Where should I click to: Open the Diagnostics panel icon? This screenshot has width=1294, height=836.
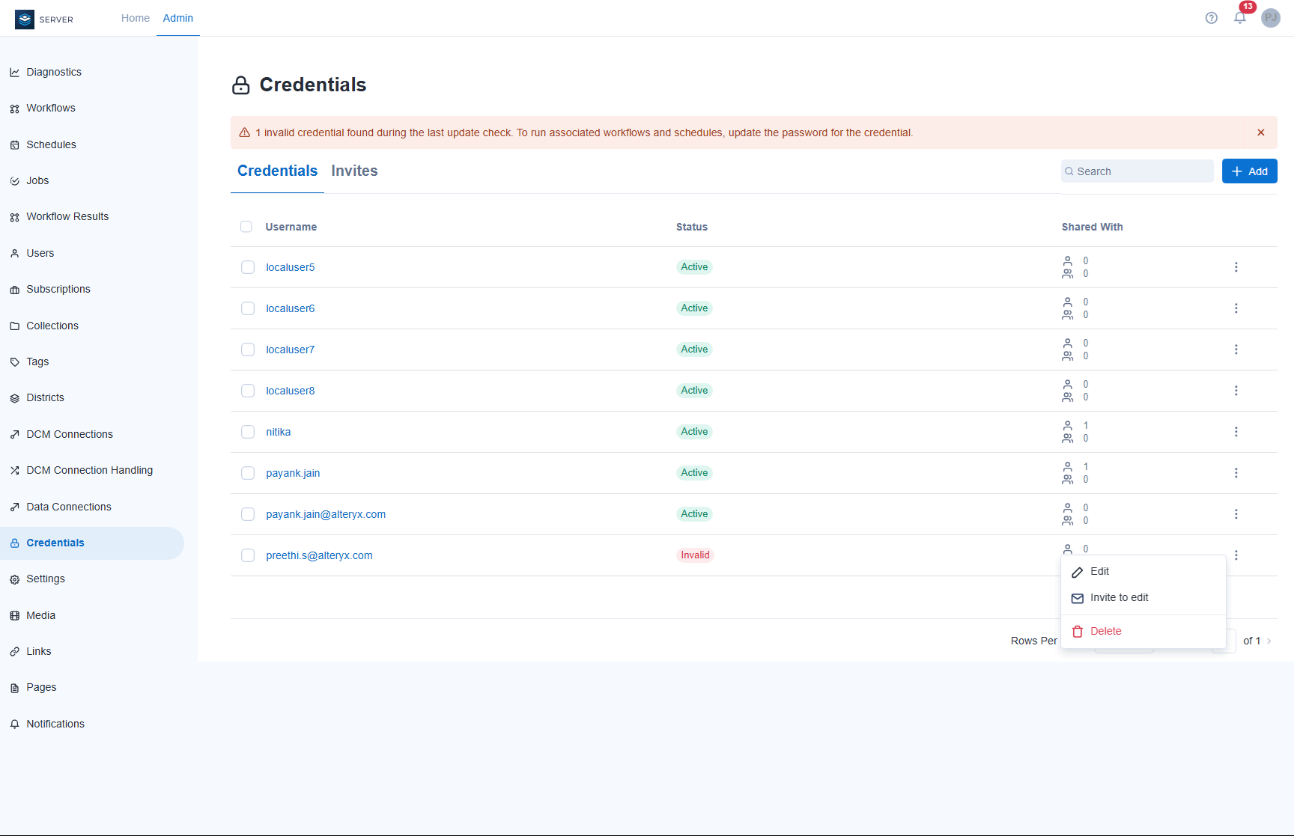point(15,72)
